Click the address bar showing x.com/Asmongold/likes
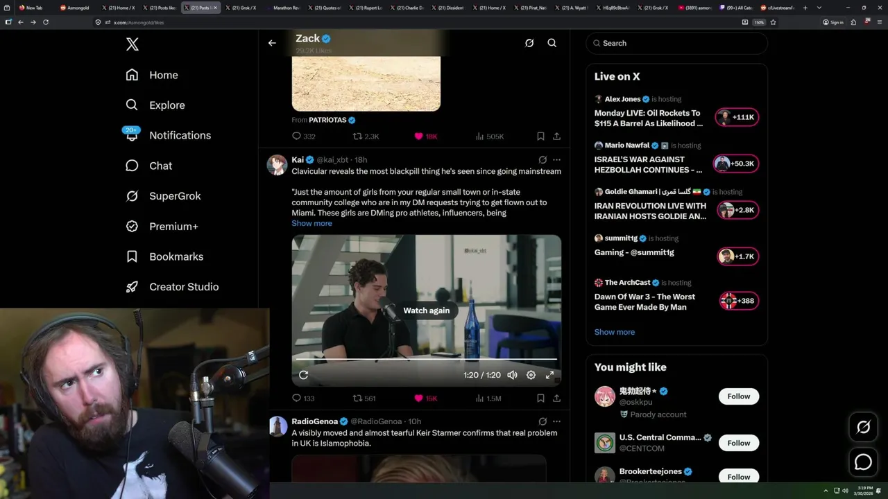 click(416, 22)
